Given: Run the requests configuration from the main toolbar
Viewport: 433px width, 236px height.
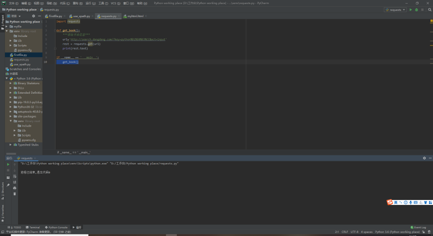Looking at the screenshot, I should [410, 9].
